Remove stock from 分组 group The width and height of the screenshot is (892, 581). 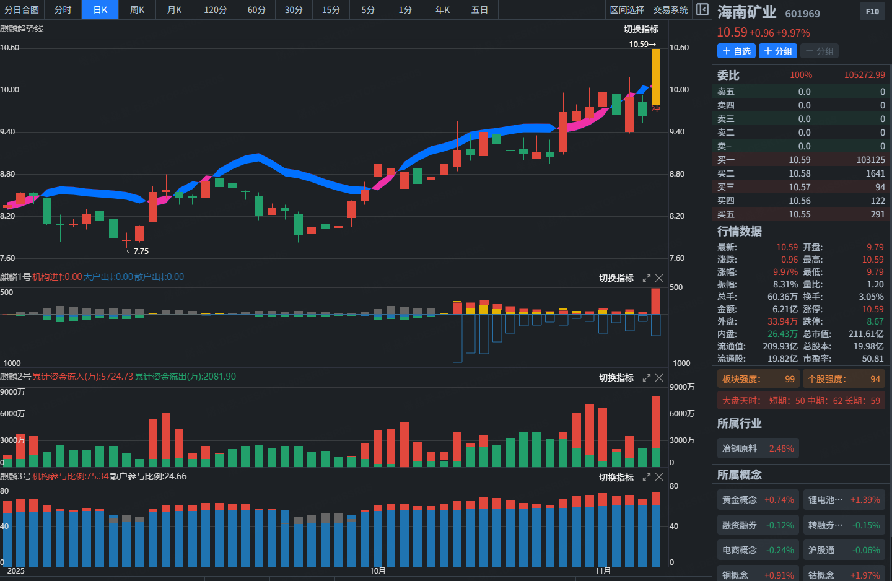819,51
